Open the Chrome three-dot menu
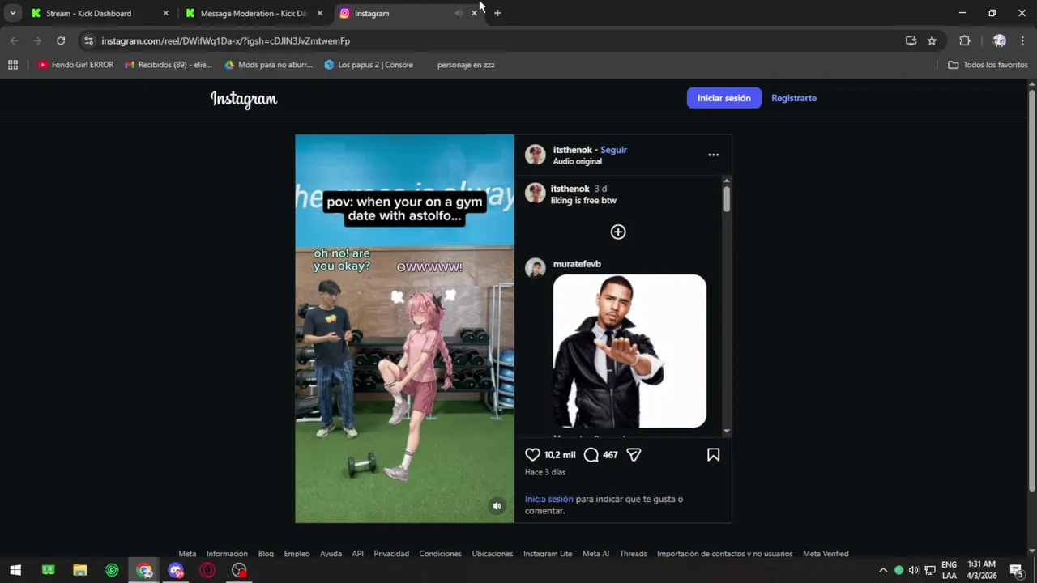Image resolution: width=1037 pixels, height=583 pixels. coord(1022,40)
